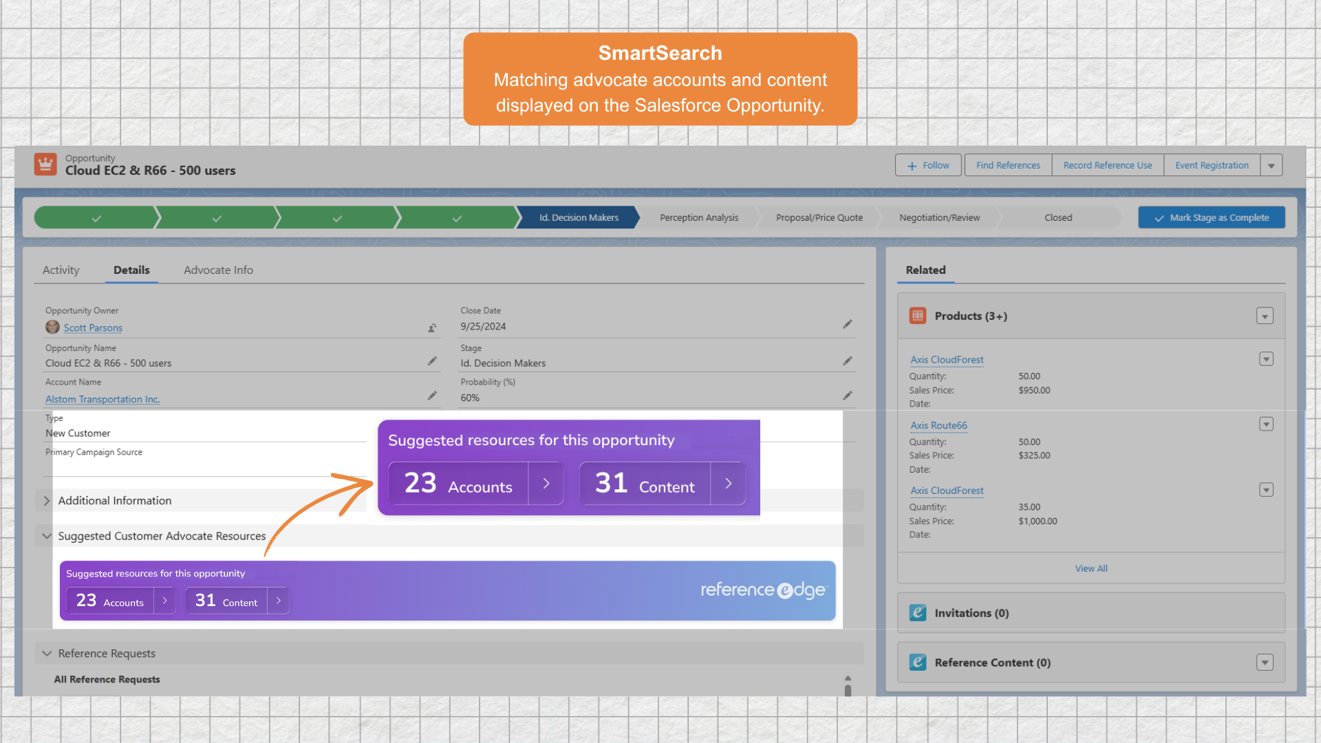Open row menu for first Axis CloudForest

1266,359
